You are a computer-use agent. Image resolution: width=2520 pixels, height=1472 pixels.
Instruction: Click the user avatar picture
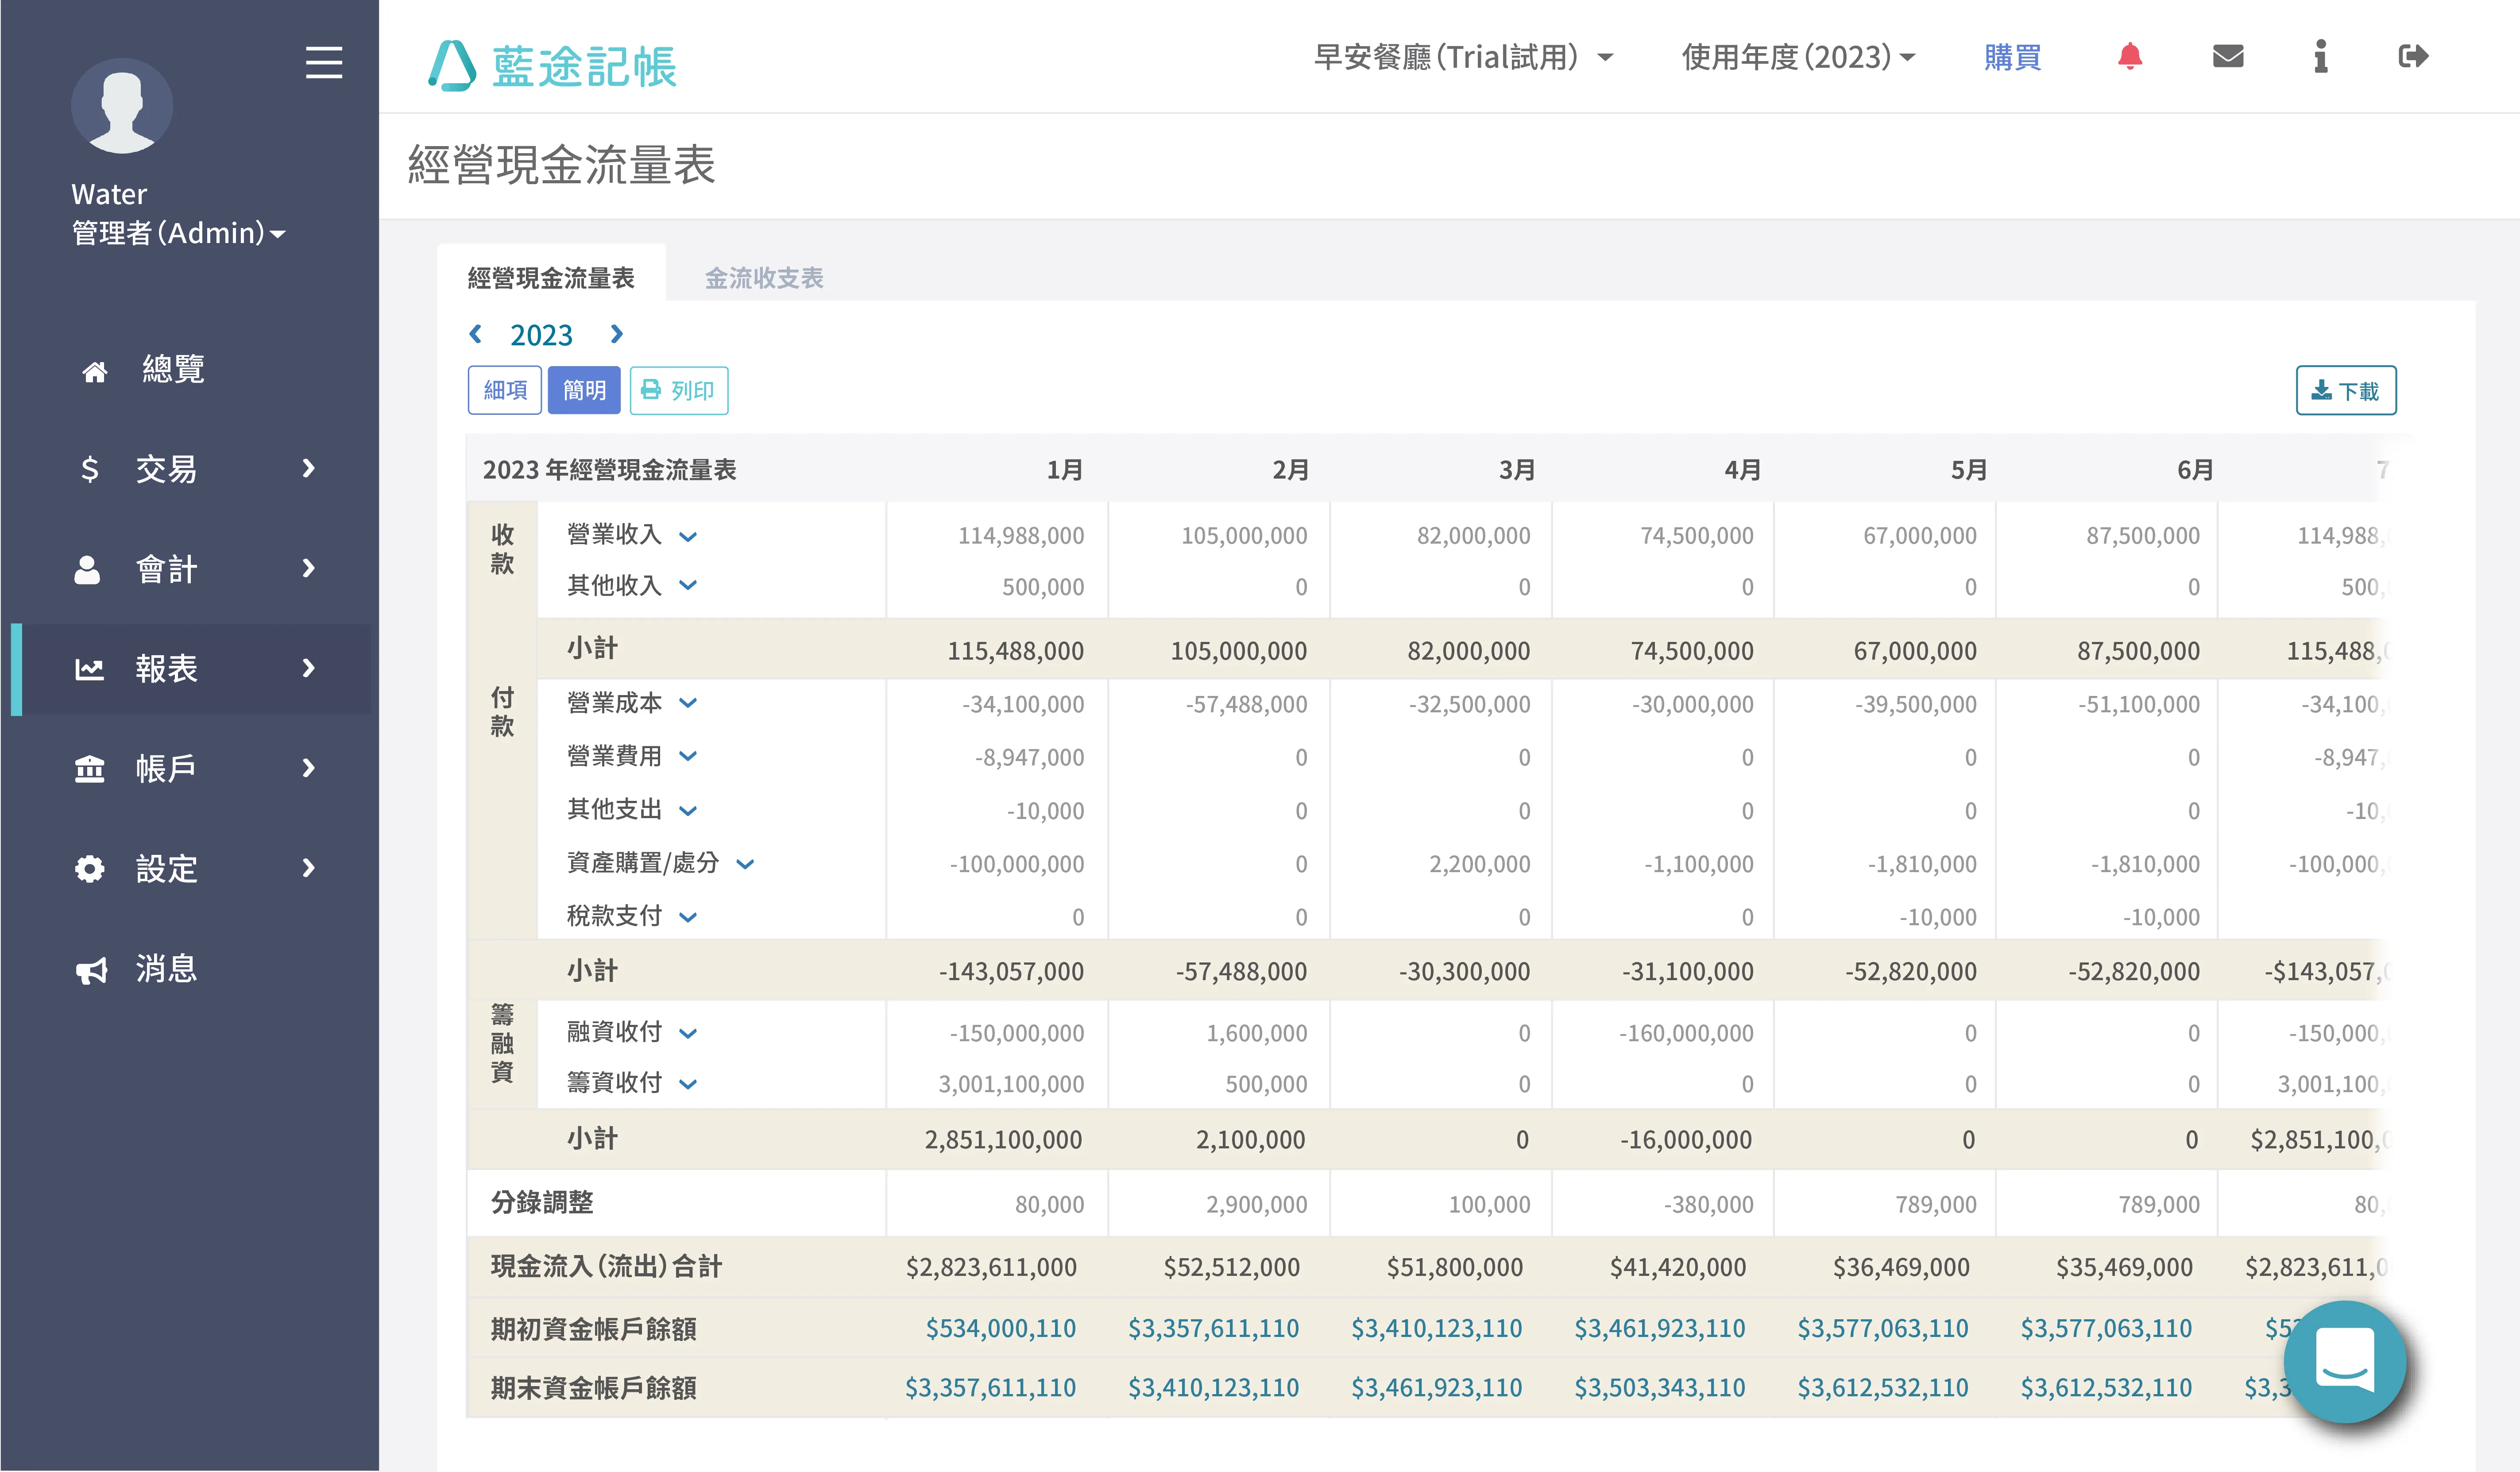[122, 105]
